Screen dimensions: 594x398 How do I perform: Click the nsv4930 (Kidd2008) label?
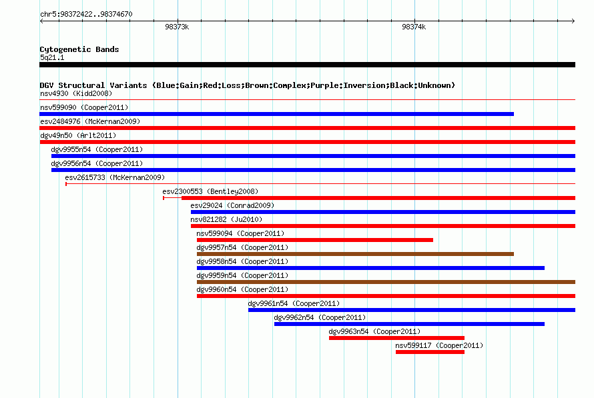(x=76, y=93)
